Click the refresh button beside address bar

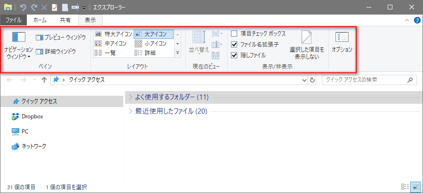point(313,80)
